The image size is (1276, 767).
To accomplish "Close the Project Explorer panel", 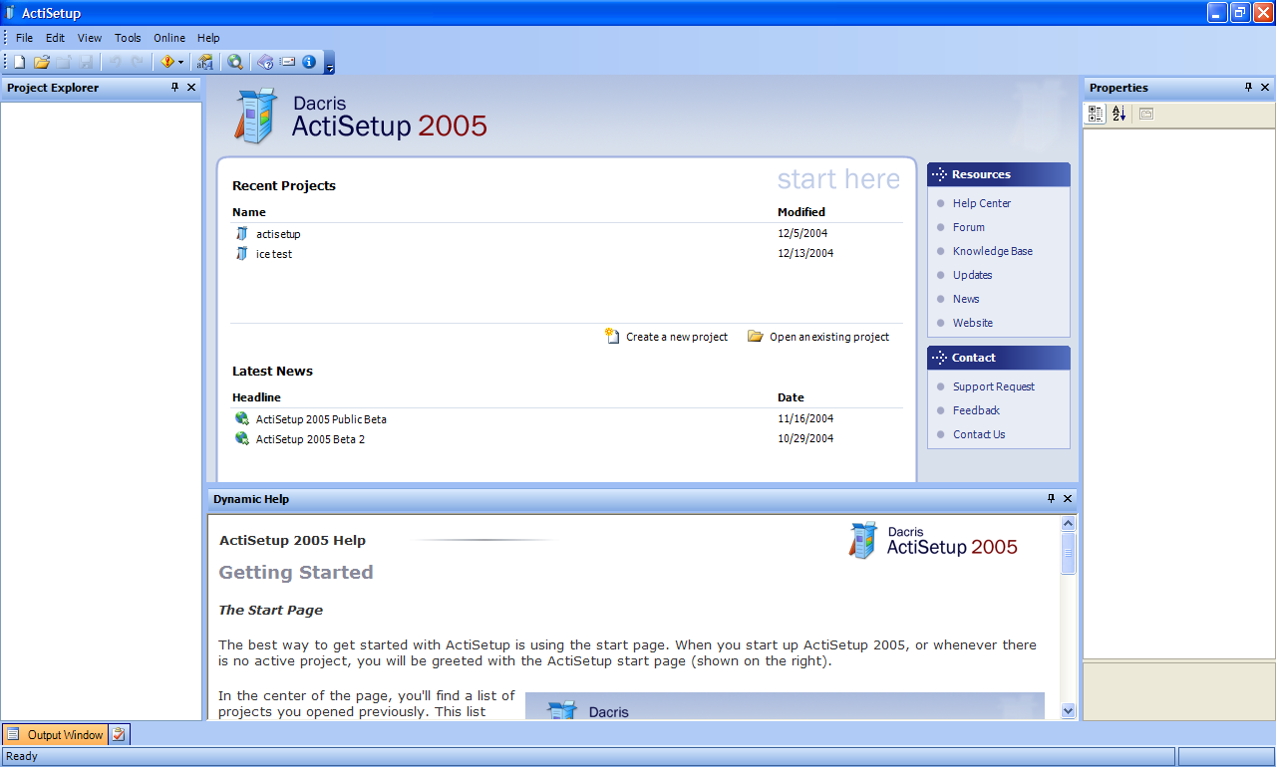I will [x=191, y=88].
